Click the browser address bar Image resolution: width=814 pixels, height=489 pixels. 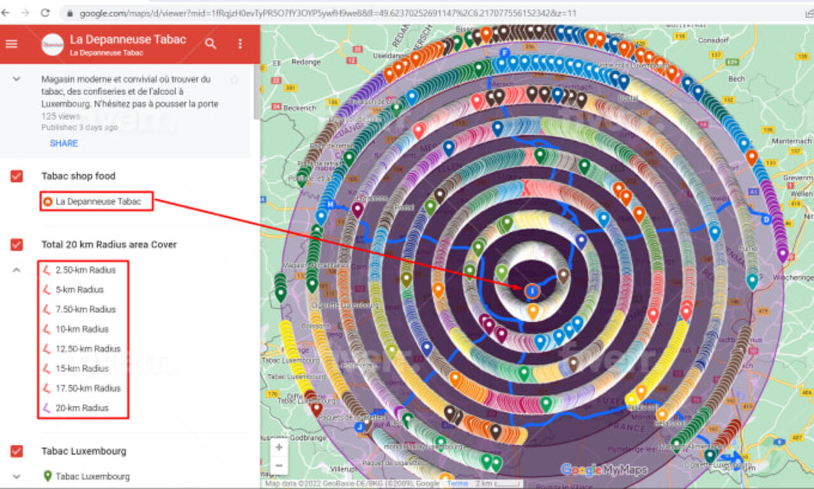254,11
